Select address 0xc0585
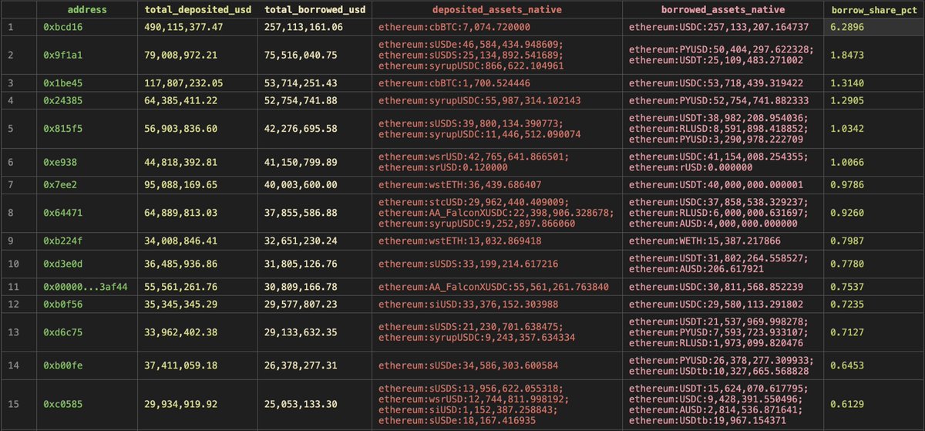 [65, 404]
